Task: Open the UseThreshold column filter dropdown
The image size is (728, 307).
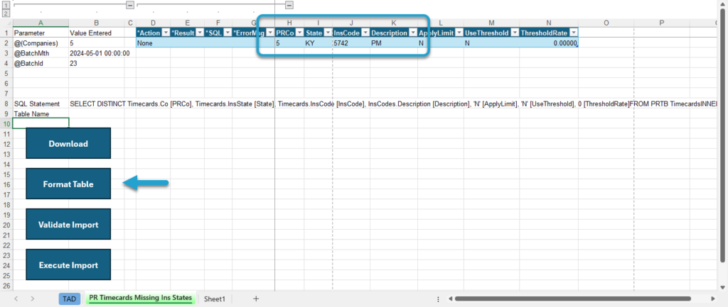Action: (x=515, y=33)
